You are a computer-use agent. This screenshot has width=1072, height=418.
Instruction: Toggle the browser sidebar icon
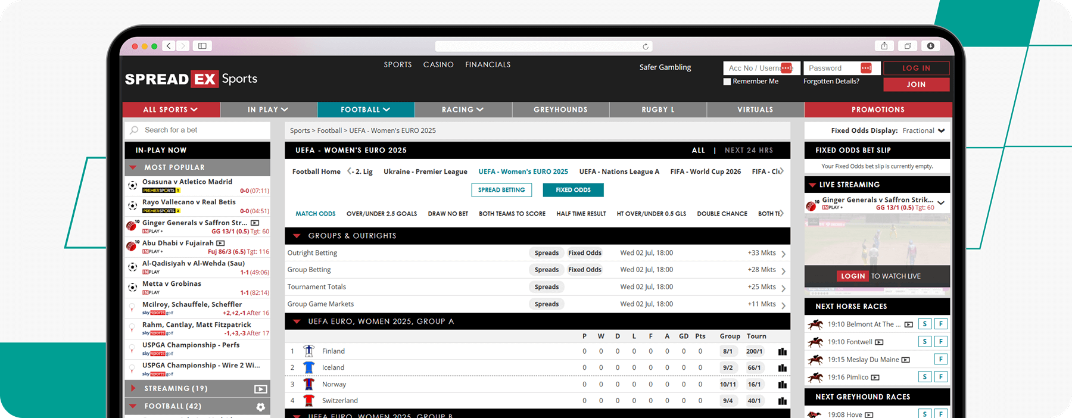click(202, 46)
